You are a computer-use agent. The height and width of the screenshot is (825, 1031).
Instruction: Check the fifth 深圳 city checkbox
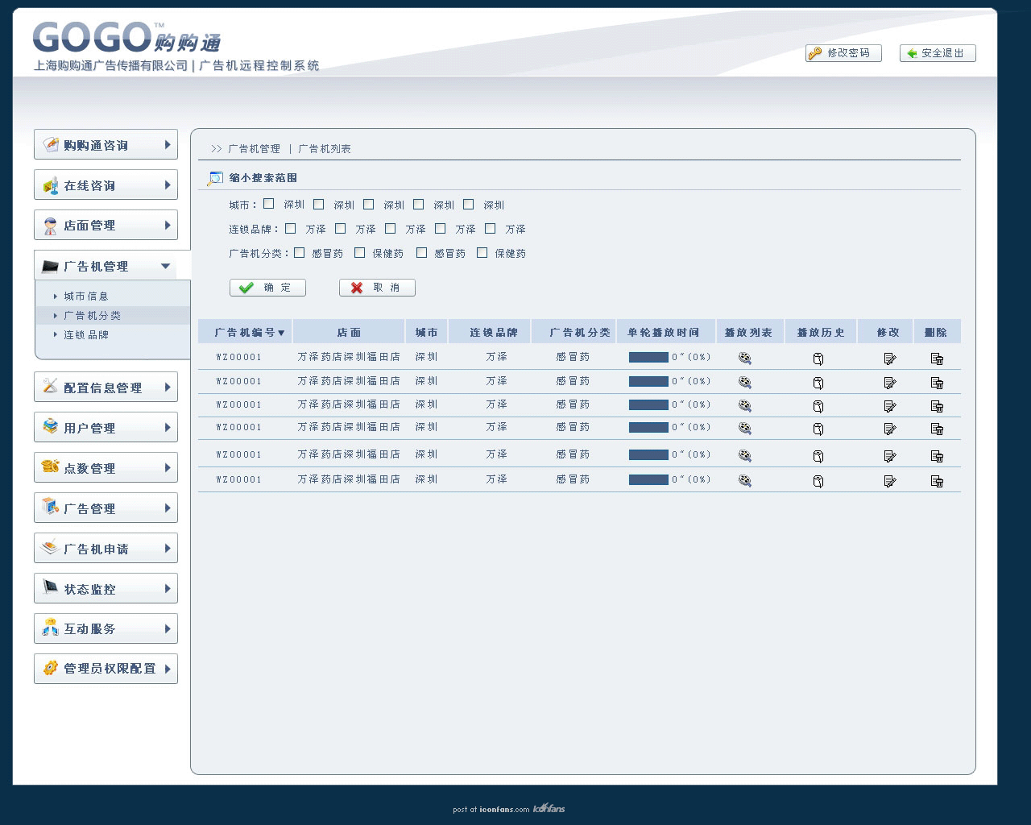[x=469, y=204]
